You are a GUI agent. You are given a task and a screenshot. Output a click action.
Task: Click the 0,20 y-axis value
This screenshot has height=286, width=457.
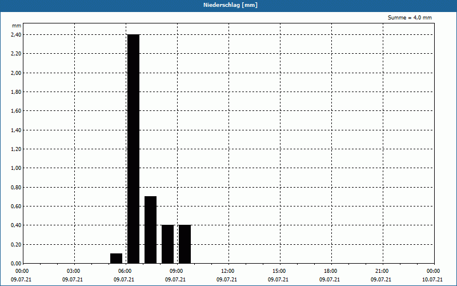click(x=16, y=245)
